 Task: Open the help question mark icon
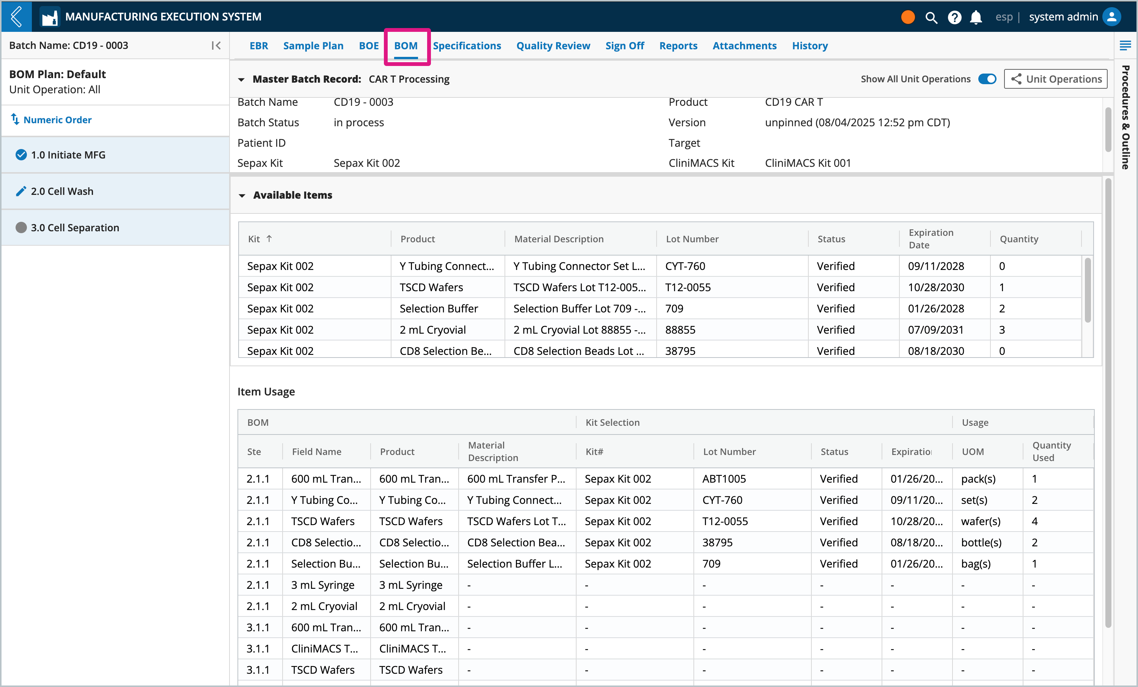point(954,17)
